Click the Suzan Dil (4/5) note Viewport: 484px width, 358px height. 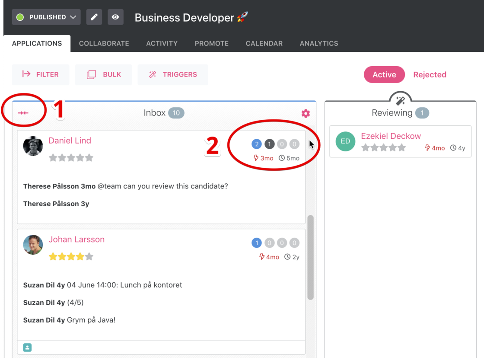click(54, 303)
